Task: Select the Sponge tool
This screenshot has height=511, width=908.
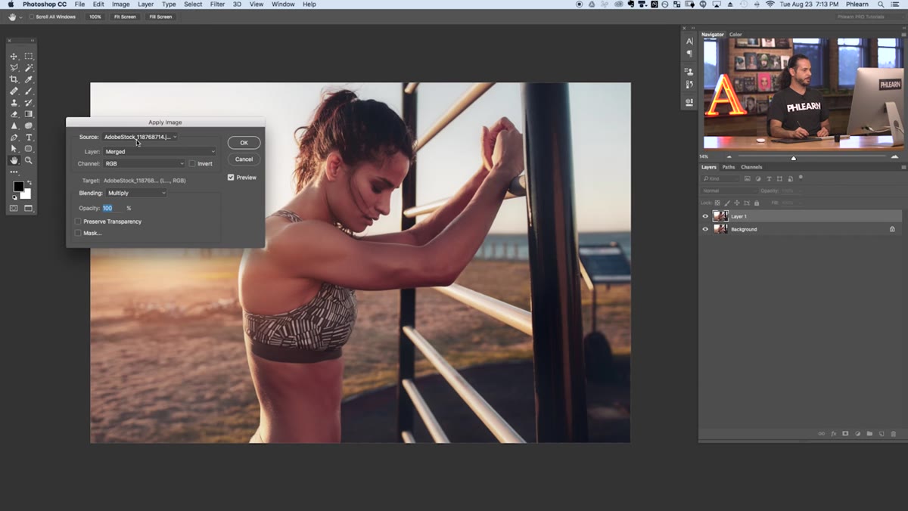Action: [29, 125]
